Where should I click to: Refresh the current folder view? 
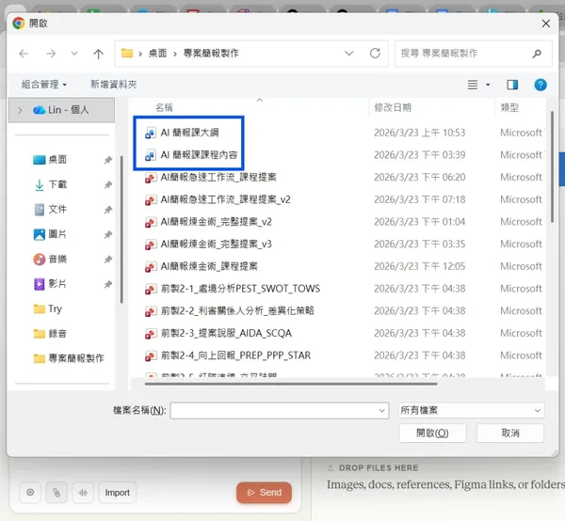(x=375, y=54)
